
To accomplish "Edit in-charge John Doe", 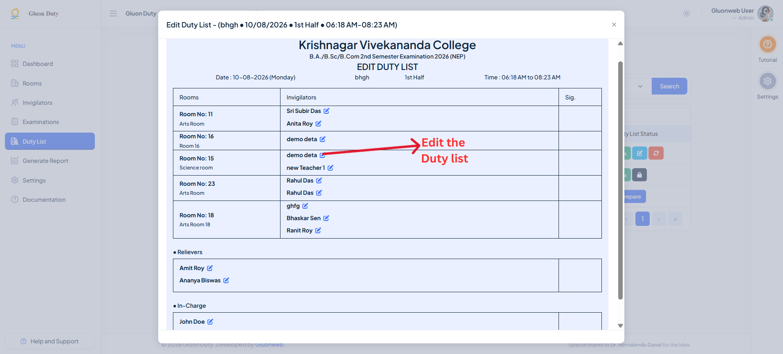I will tap(210, 322).
